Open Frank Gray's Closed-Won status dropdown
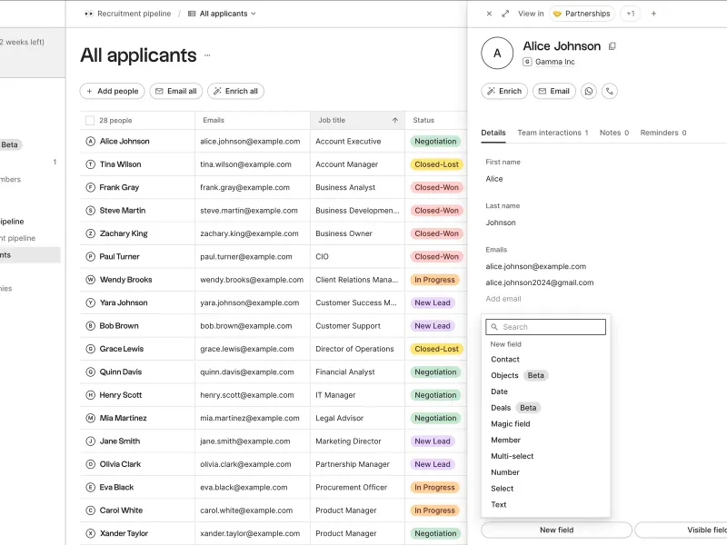 (x=436, y=188)
